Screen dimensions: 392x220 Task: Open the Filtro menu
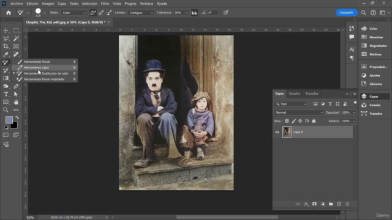105,4
